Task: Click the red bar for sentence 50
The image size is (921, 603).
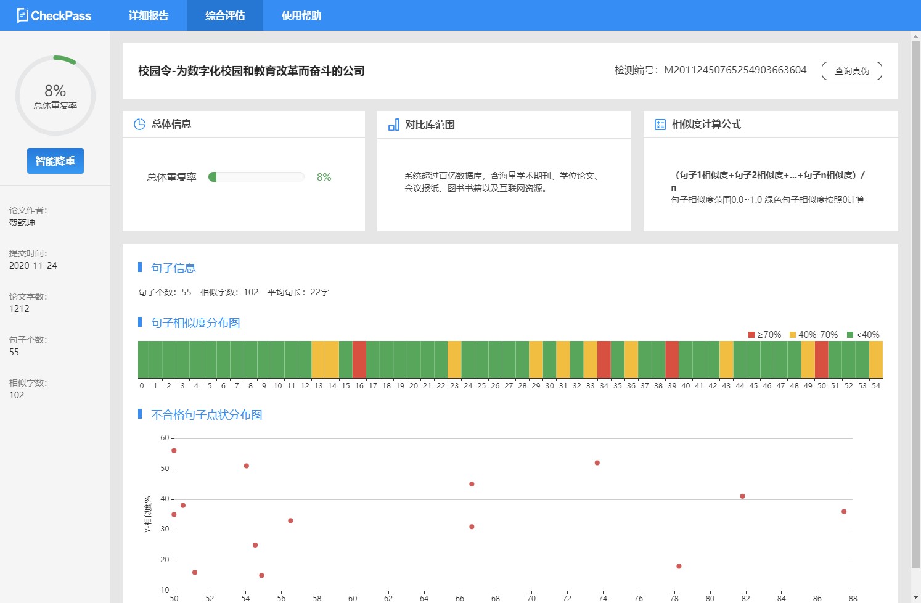Action: [x=821, y=359]
